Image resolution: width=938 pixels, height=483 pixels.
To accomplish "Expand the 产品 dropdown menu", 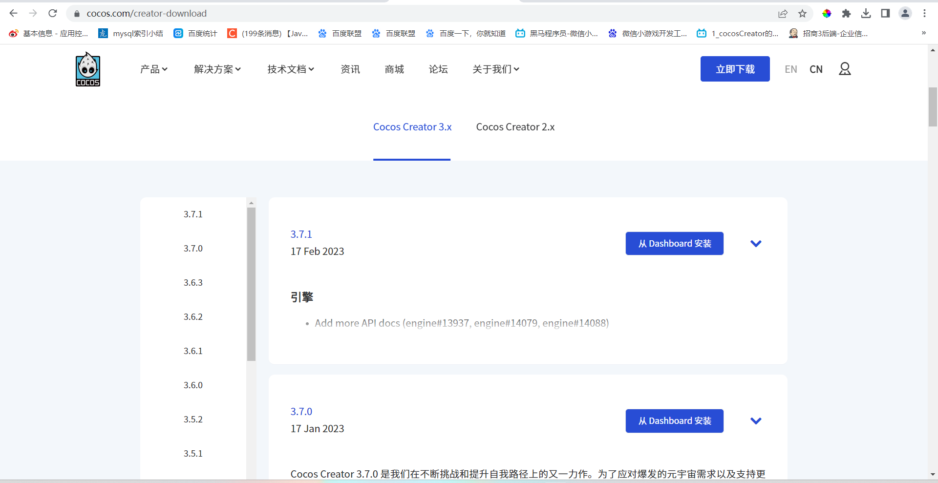I will coord(154,69).
